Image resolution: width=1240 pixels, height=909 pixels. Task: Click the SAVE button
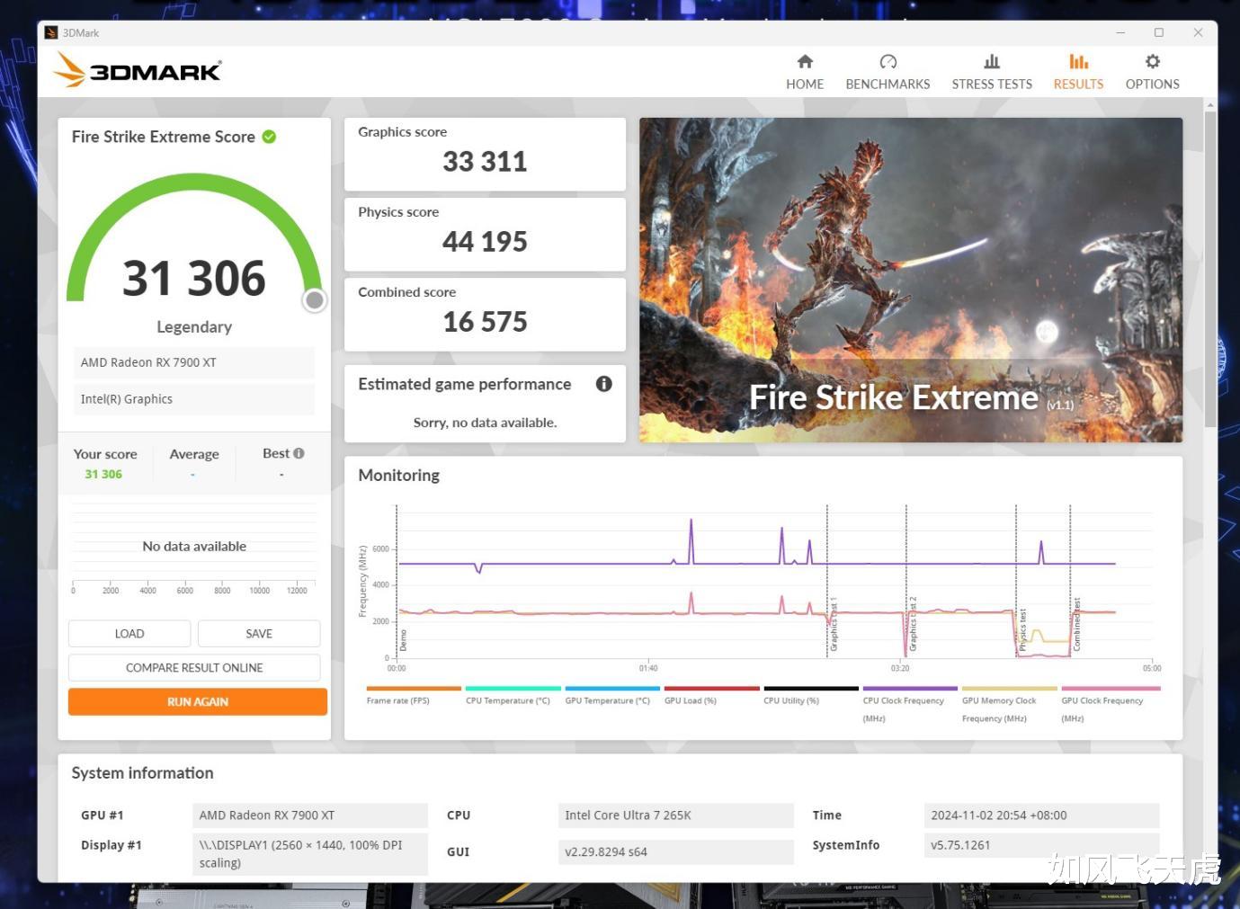point(259,634)
